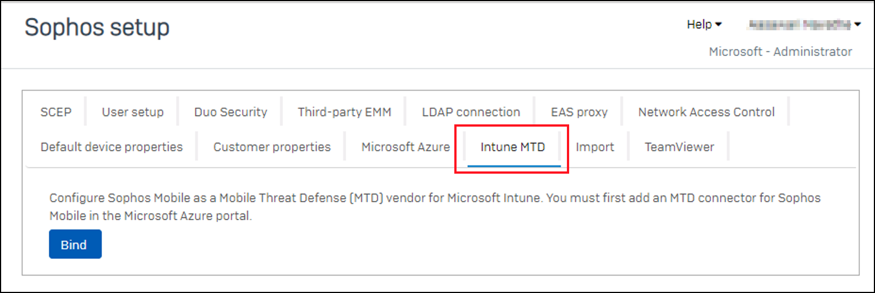Click the blue Bind button
Image resolution: width=875 pixels, height=293 pixels.
click(75, 244)
